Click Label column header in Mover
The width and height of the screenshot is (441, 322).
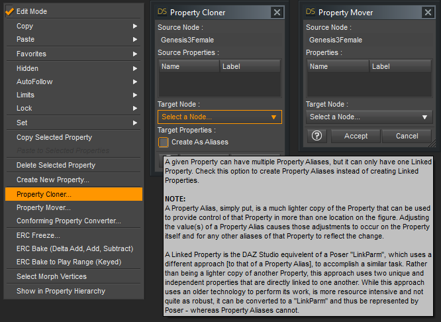399,66
